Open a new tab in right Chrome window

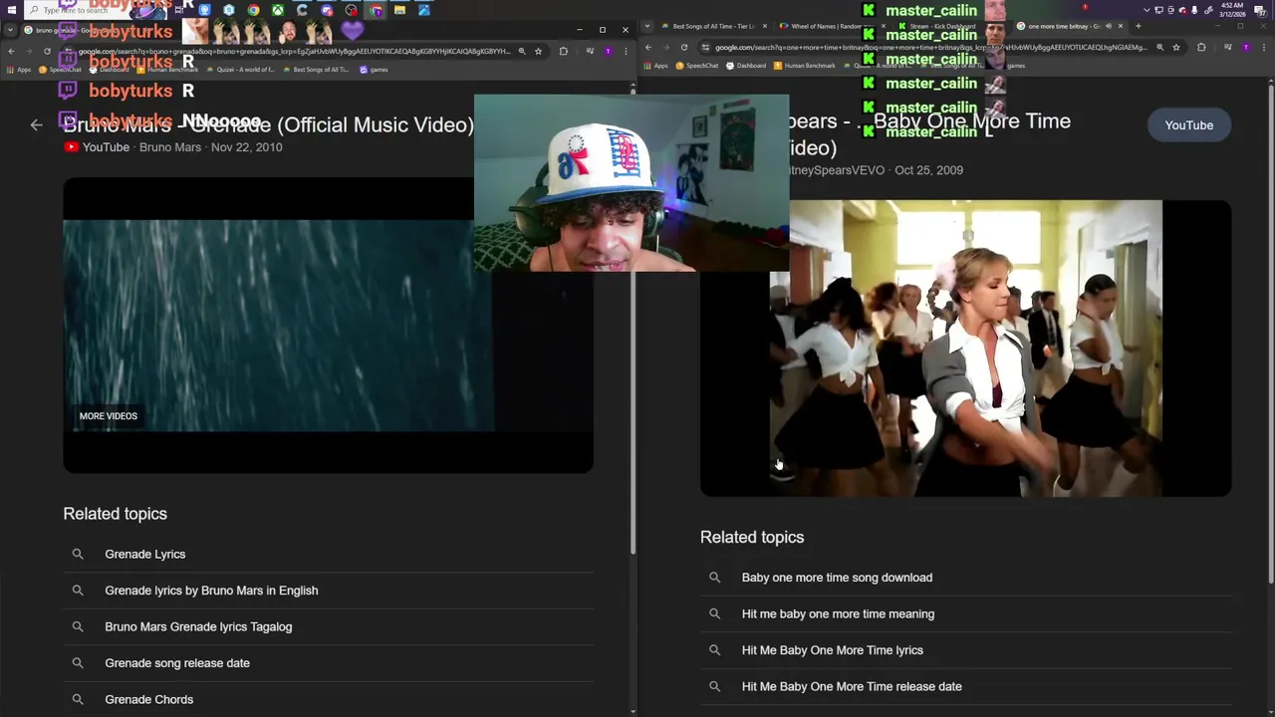(1139, 26)
